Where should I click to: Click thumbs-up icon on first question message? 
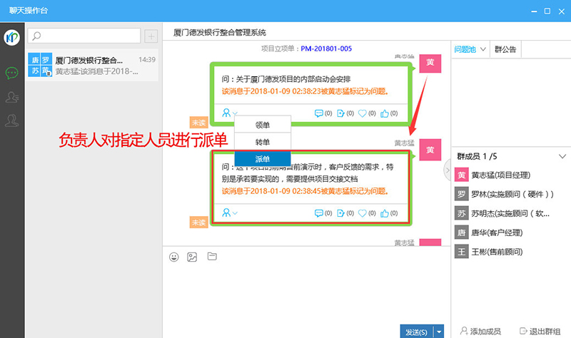coord(385,113)
